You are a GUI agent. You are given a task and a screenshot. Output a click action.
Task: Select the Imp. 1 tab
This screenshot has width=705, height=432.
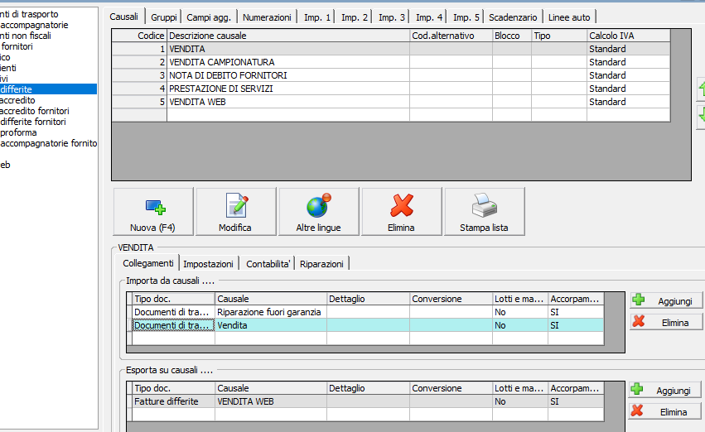(317, 17)
